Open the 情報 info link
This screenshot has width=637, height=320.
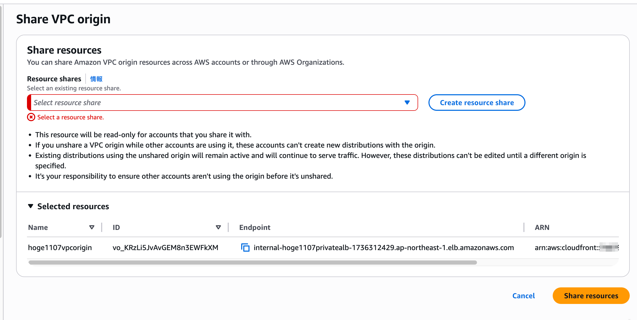(x=96, y=79)
